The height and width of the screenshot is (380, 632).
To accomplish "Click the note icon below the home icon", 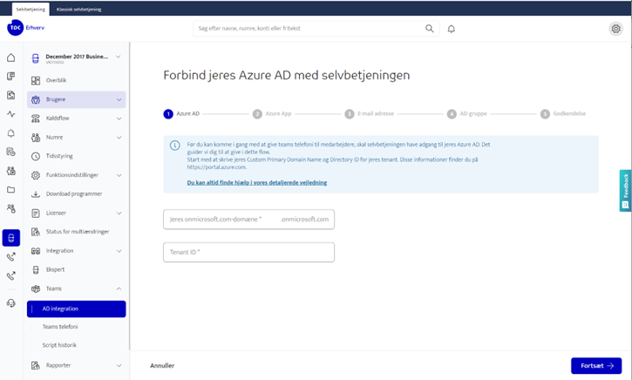I will pyautogui.click(x=10, y=76).
